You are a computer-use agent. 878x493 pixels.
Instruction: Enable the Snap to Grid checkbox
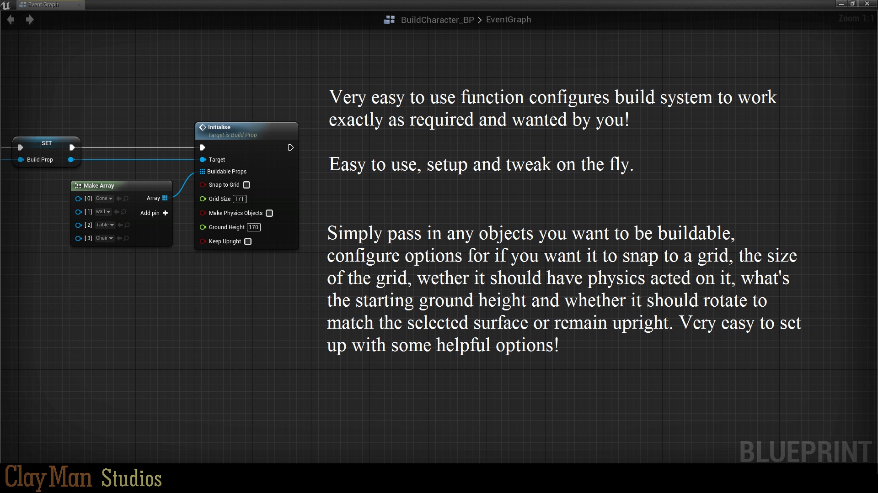click(x=246, y=185)
